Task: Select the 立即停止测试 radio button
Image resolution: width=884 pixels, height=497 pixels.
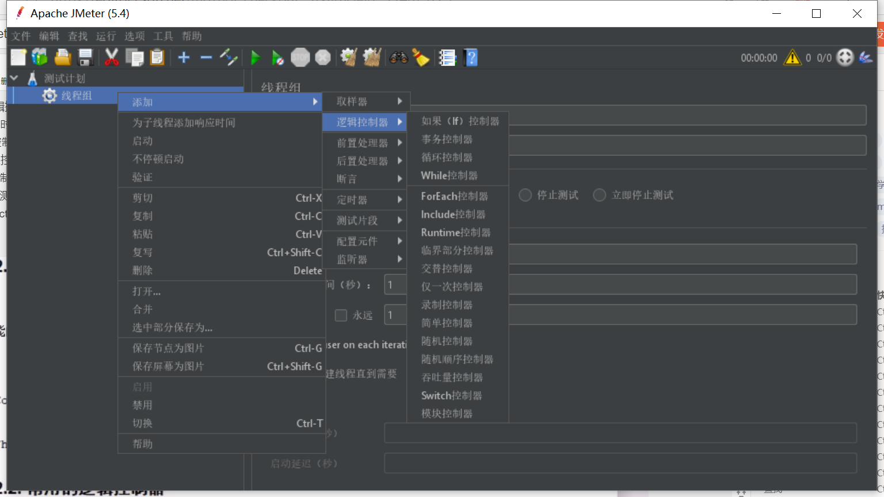Action: point(600,195)
